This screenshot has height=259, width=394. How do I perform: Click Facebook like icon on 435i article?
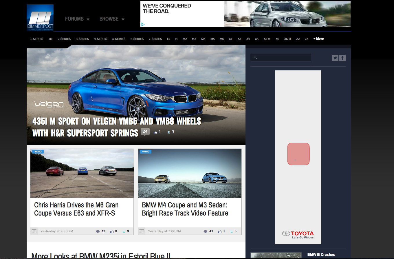click(x=156, y=132)
